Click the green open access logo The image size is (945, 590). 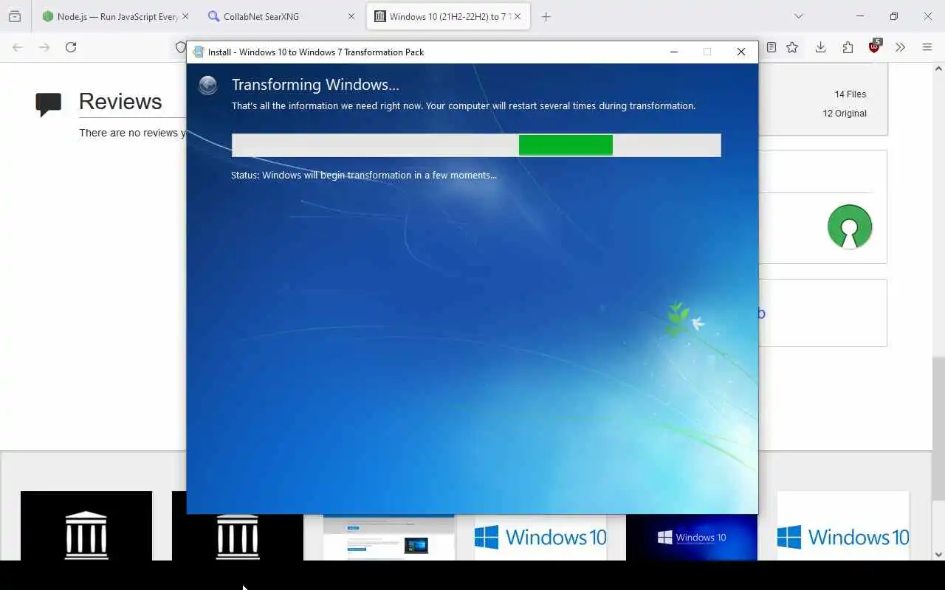click(850, 226)
